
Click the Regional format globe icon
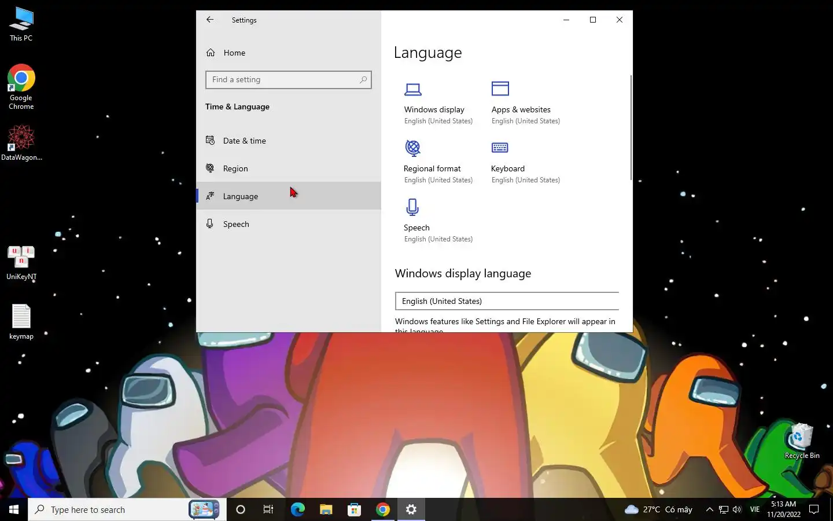pyautogui.click(x=412, y=148)
